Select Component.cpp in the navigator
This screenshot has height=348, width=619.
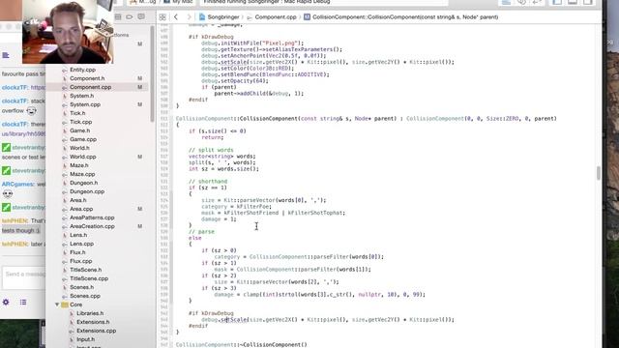[x=90, y=87]
